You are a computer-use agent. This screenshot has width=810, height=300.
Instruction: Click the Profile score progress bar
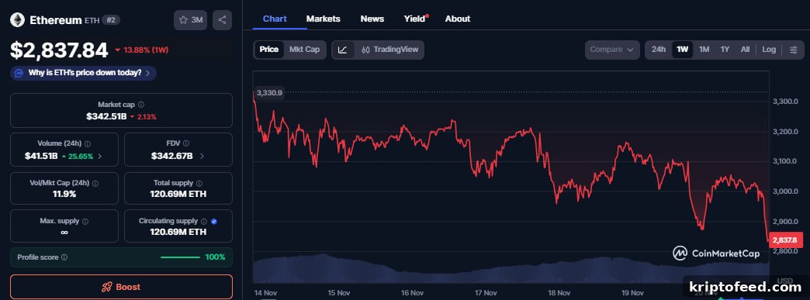point(180,257)
